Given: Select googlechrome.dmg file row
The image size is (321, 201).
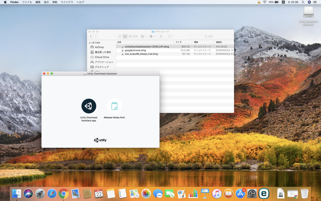Looking at the screenshot, I should pyautogui.click(x=175, y=50).
